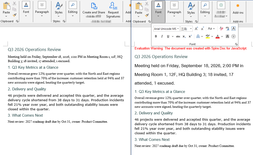Viewport: 253px width, 155px height.
Task: Toggle Subscript formatting
Action: (x=184, y=37)
